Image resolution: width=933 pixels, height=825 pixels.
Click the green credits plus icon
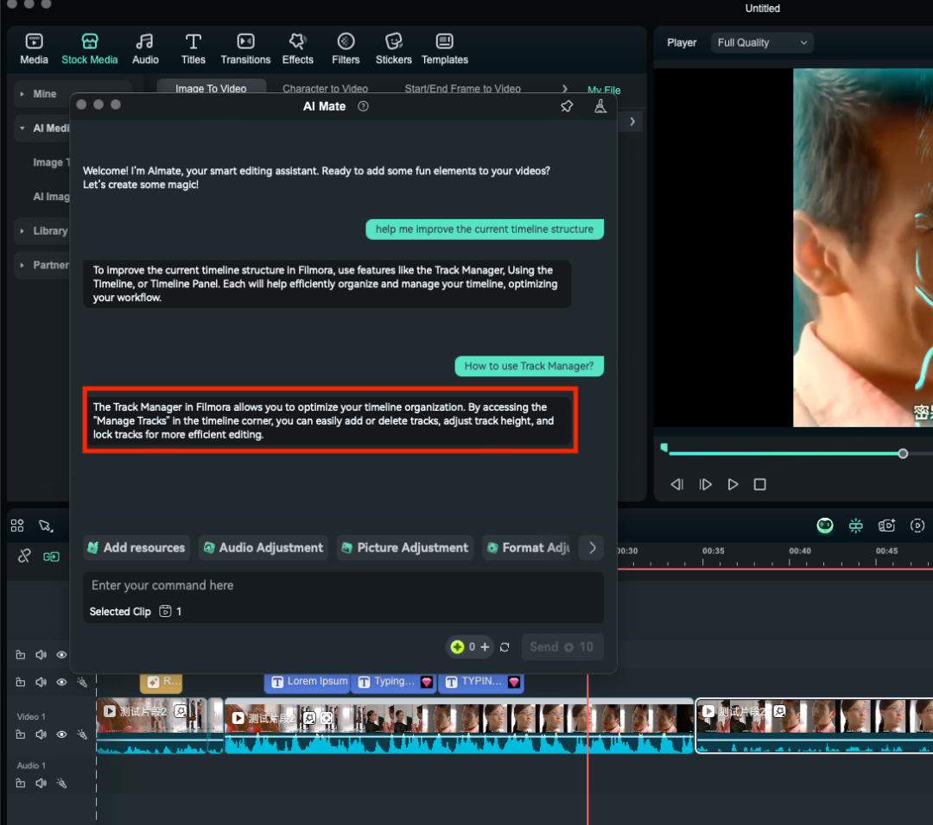click(457, 646)
